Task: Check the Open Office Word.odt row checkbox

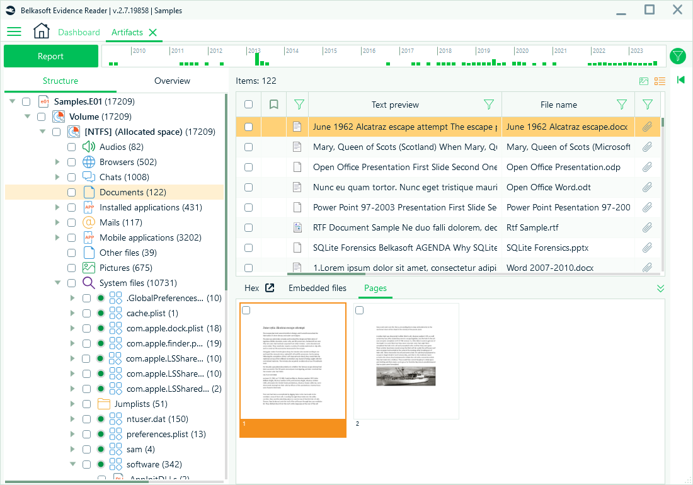Action: point(249,187)
